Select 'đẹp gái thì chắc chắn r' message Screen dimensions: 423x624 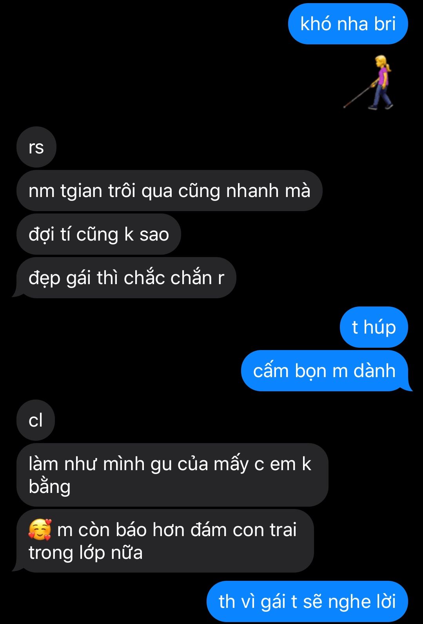coord(126,278)
